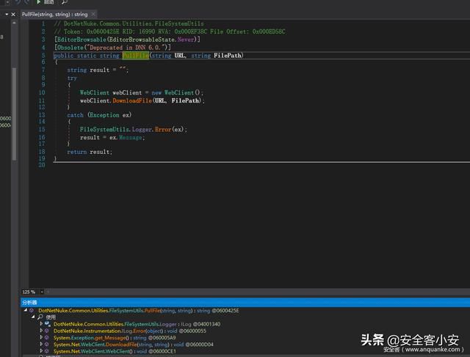Click the method icon beside WebClient.WebClient()
Viewport: 470px width, 357px height.
[47, 351]
